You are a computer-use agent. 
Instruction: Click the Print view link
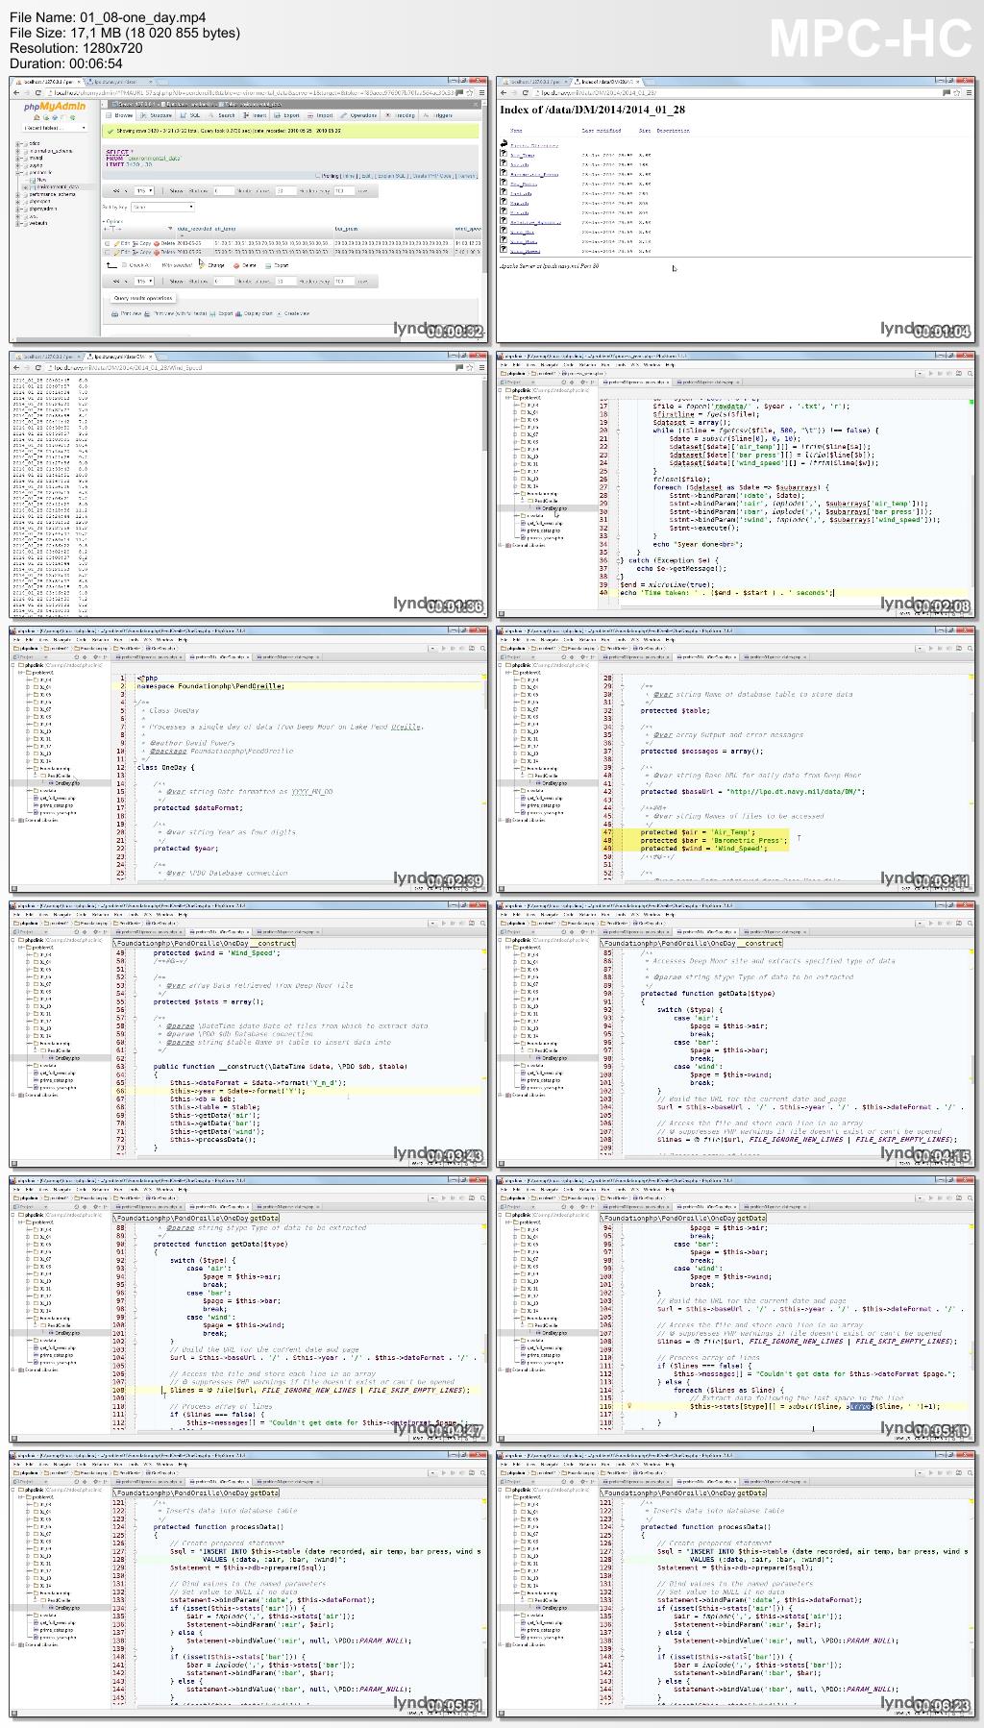131,313
